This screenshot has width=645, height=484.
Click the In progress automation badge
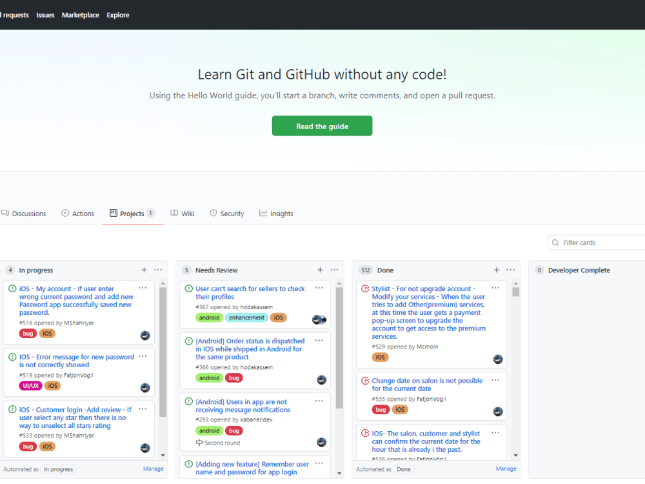pyautogui.click(x=59, y=469)
